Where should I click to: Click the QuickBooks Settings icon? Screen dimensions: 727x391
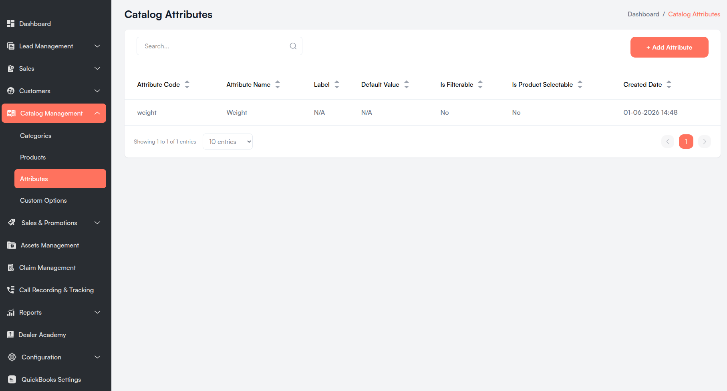click(12, 379)
